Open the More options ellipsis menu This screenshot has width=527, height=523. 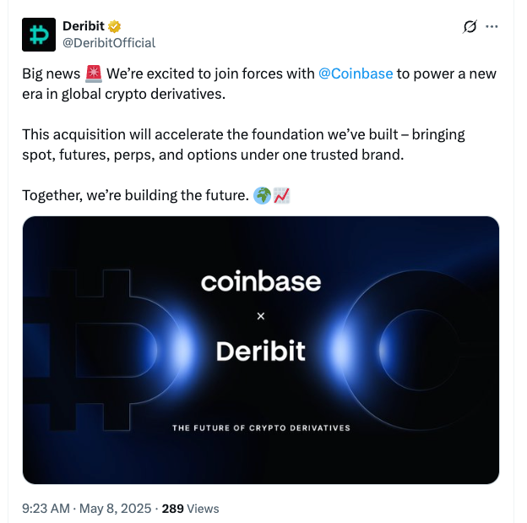click(x=494, y=27)
